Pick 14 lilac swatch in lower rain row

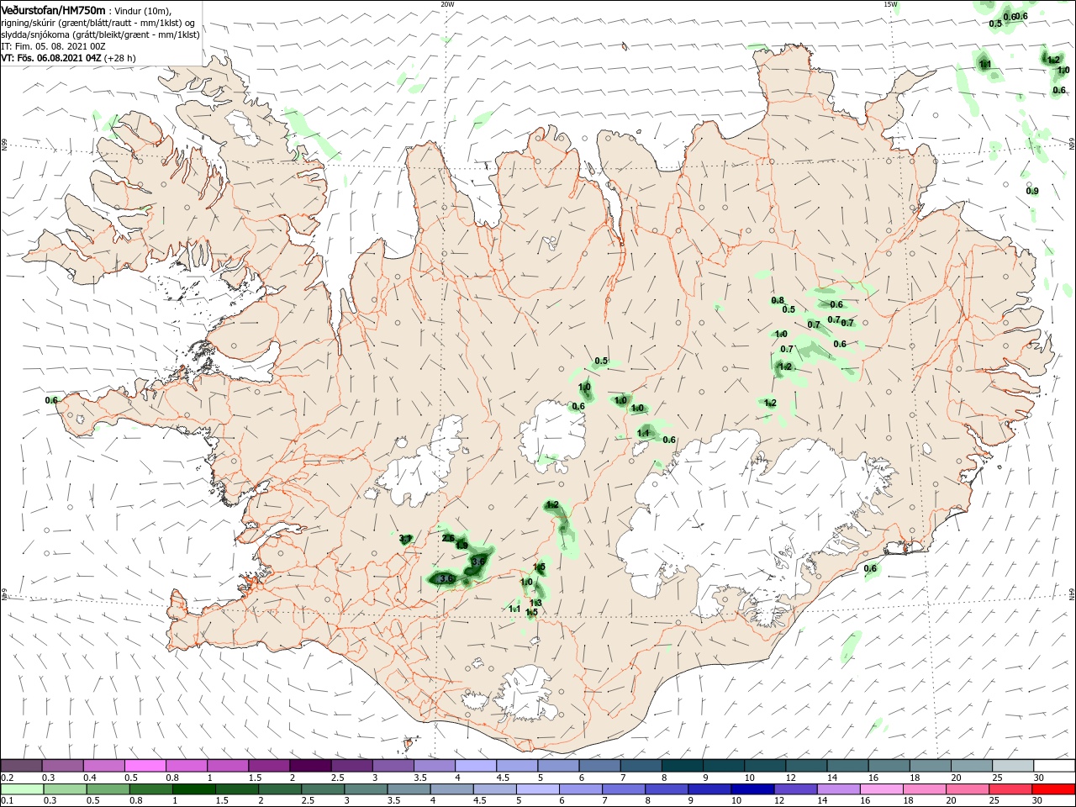tap(838, 789)
